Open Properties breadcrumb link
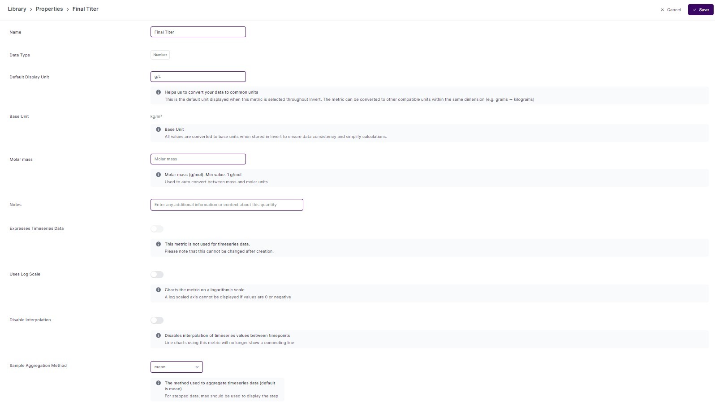Image resolution: width=715 pixels, height=405 pixels. (x=49, y=9)
